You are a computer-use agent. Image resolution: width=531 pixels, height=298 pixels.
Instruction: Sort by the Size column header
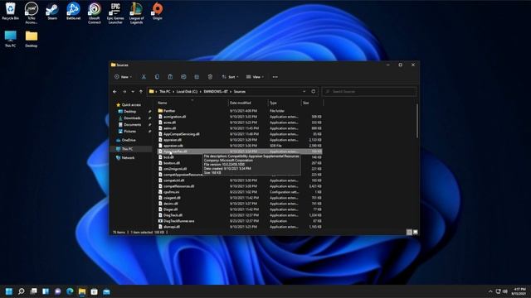click(312, 103)
